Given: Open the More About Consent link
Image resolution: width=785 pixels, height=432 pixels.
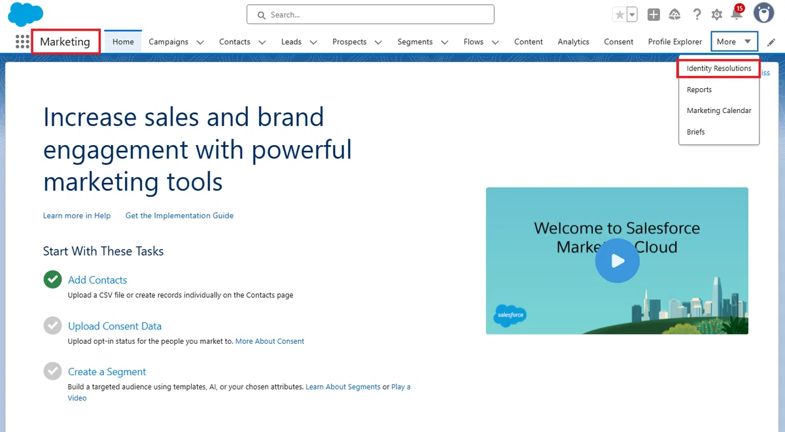Looking at the screenshot, I should pyautogui.click(x=270, y=341).
